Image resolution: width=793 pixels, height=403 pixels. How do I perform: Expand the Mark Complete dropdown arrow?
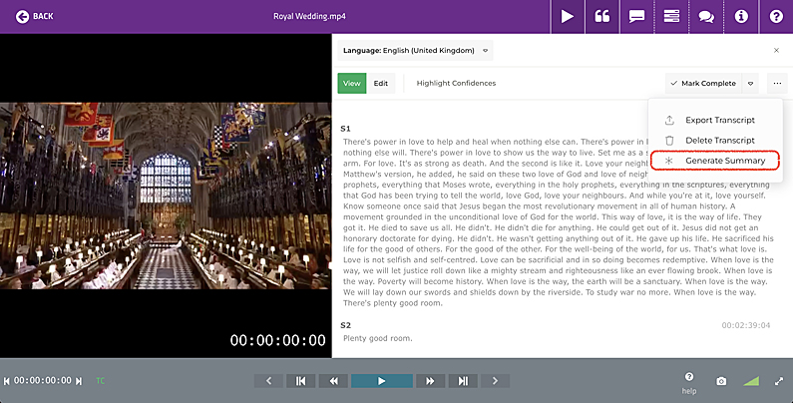click(x=750, y=83)
